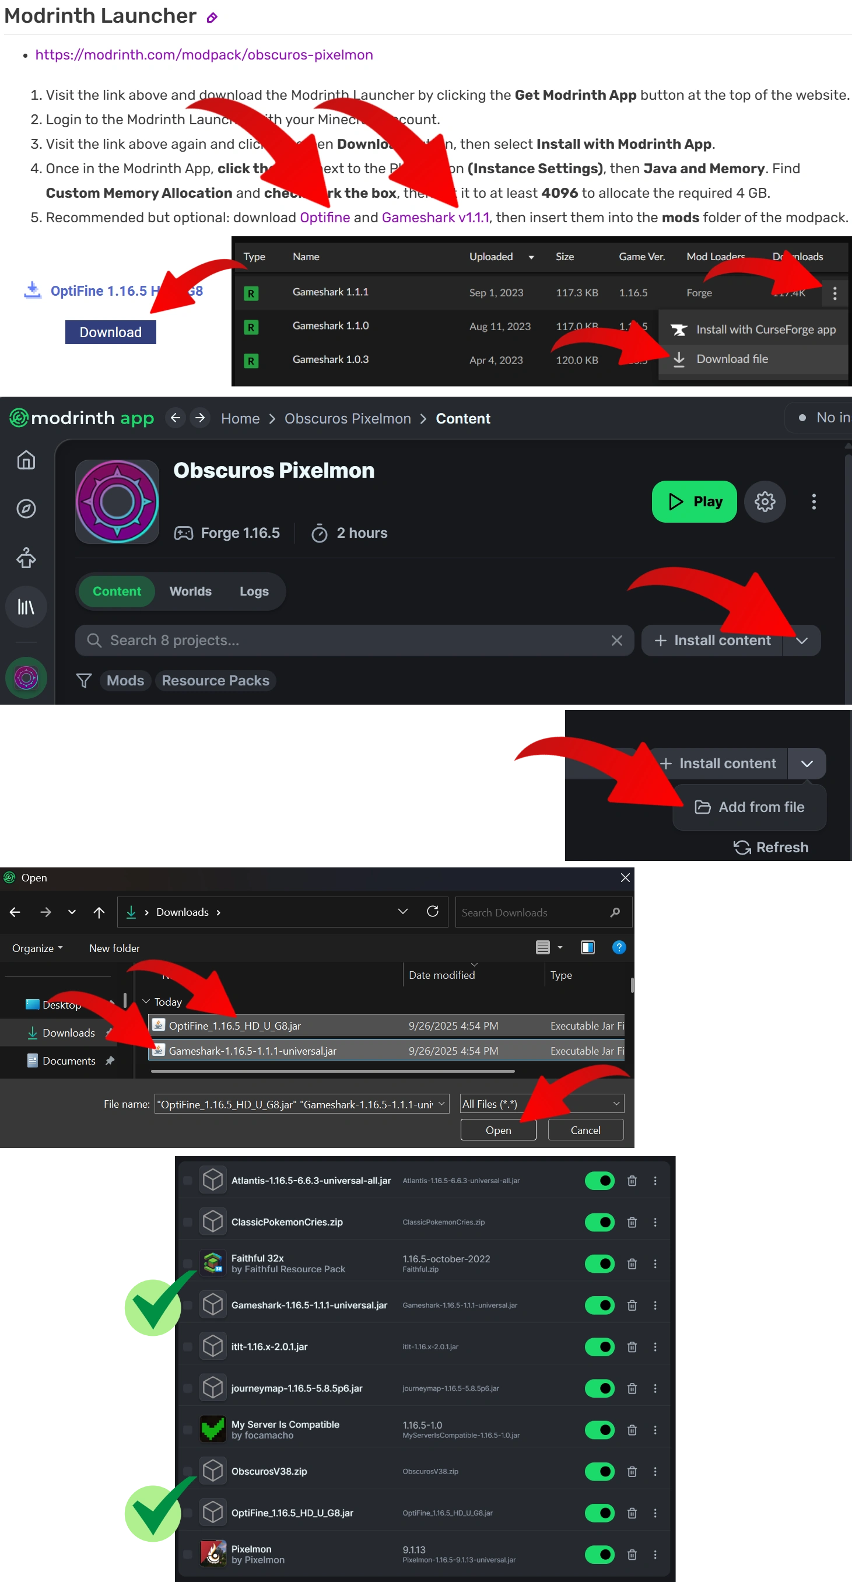Viewport: 852px width, 1582px height.
Task: Click the blue Download button under OptiFine
Action: 110,332
